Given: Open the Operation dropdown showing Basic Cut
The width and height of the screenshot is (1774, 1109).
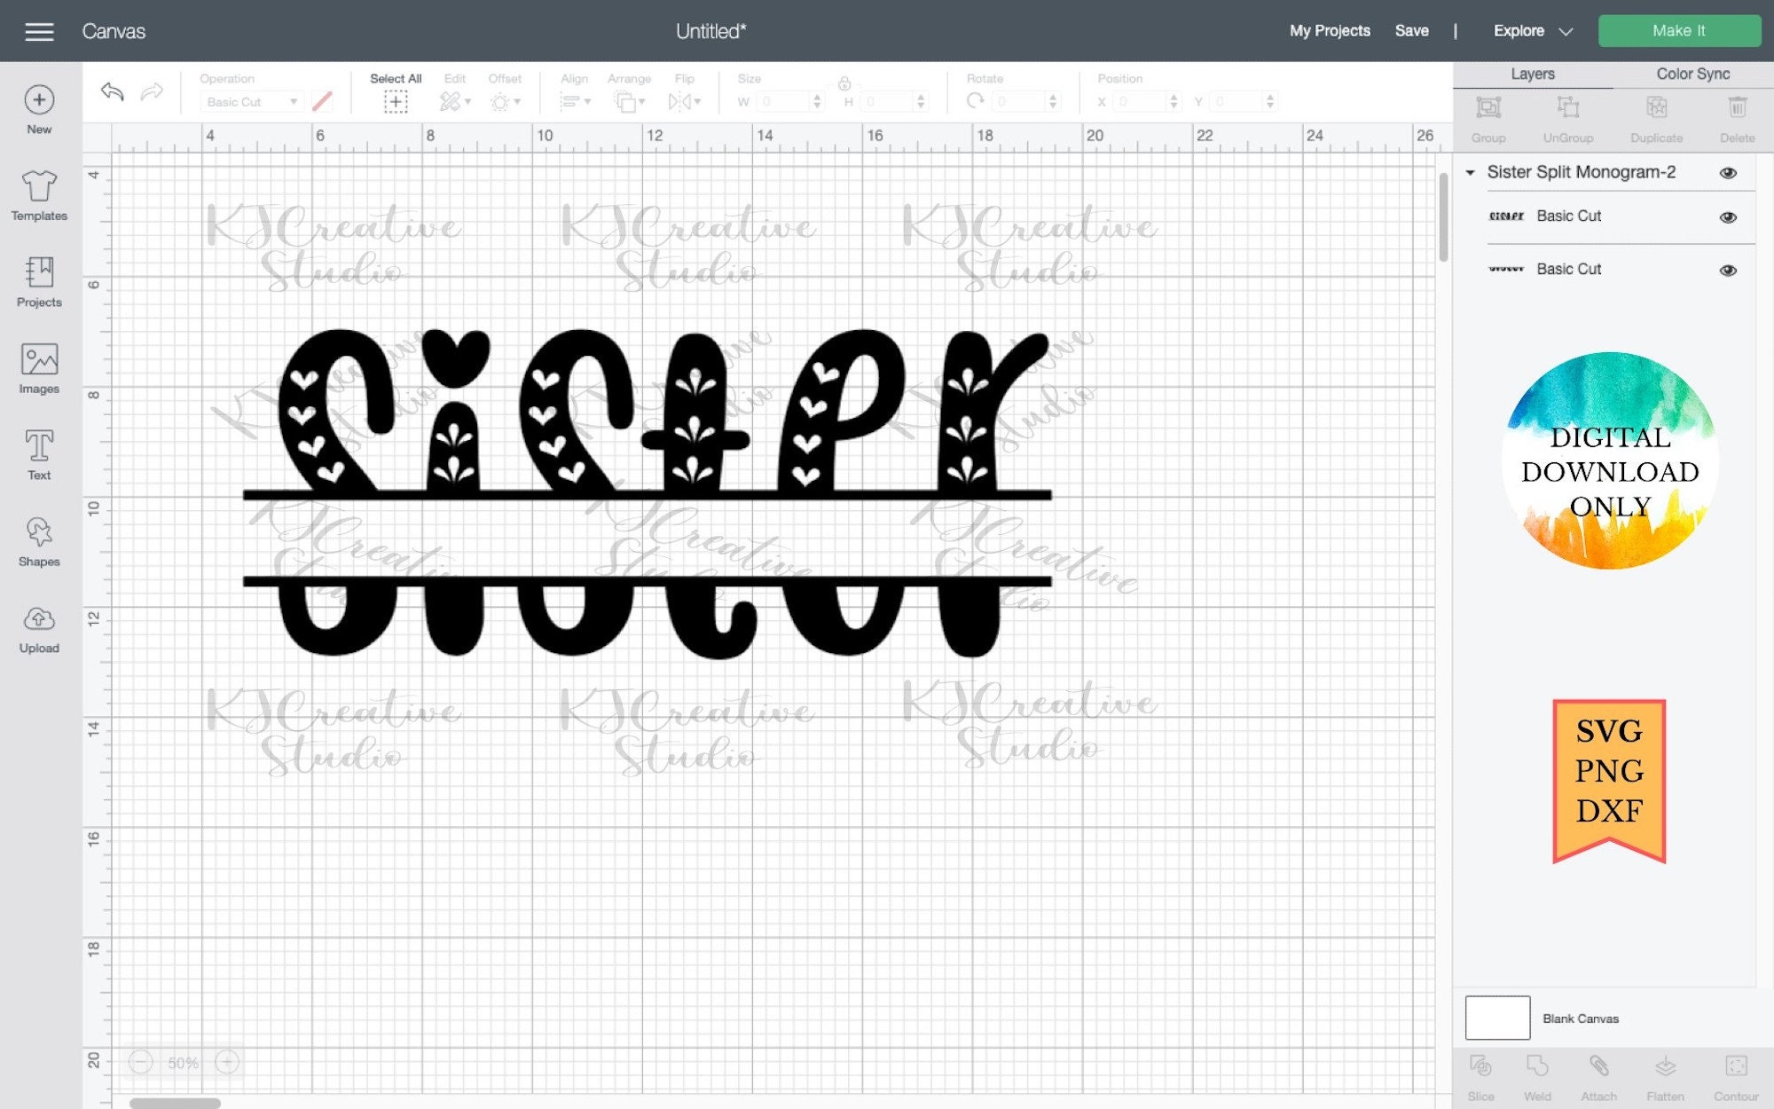Looking at the screenshot, I should (x=252, y=101).
